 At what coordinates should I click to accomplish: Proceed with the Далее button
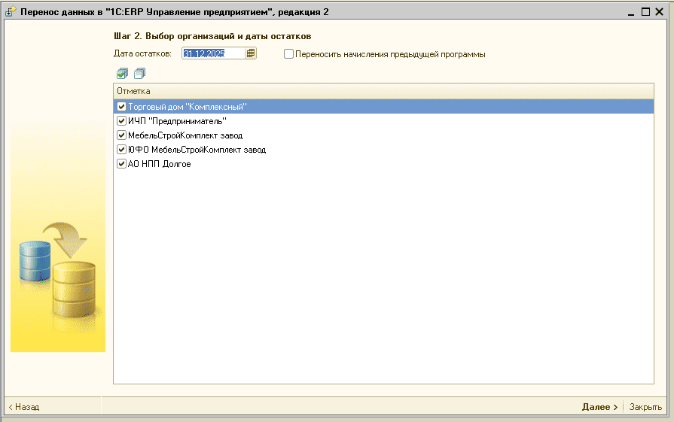[x=599, y=407]
